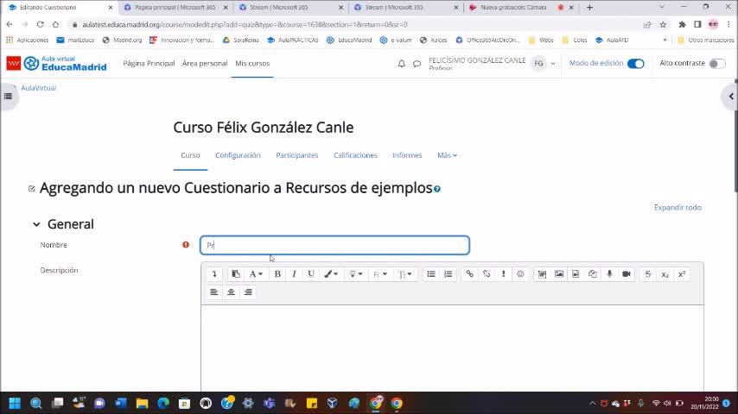Switch to the Curso tab

(x=190, y=155)
